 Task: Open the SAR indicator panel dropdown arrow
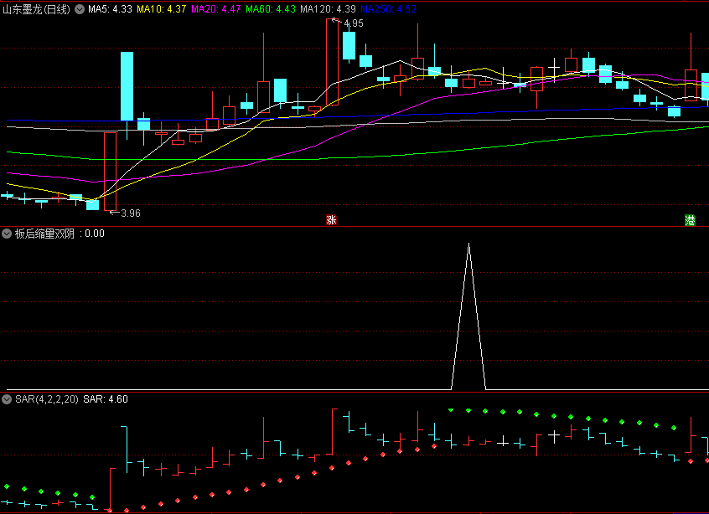(7, 399)
